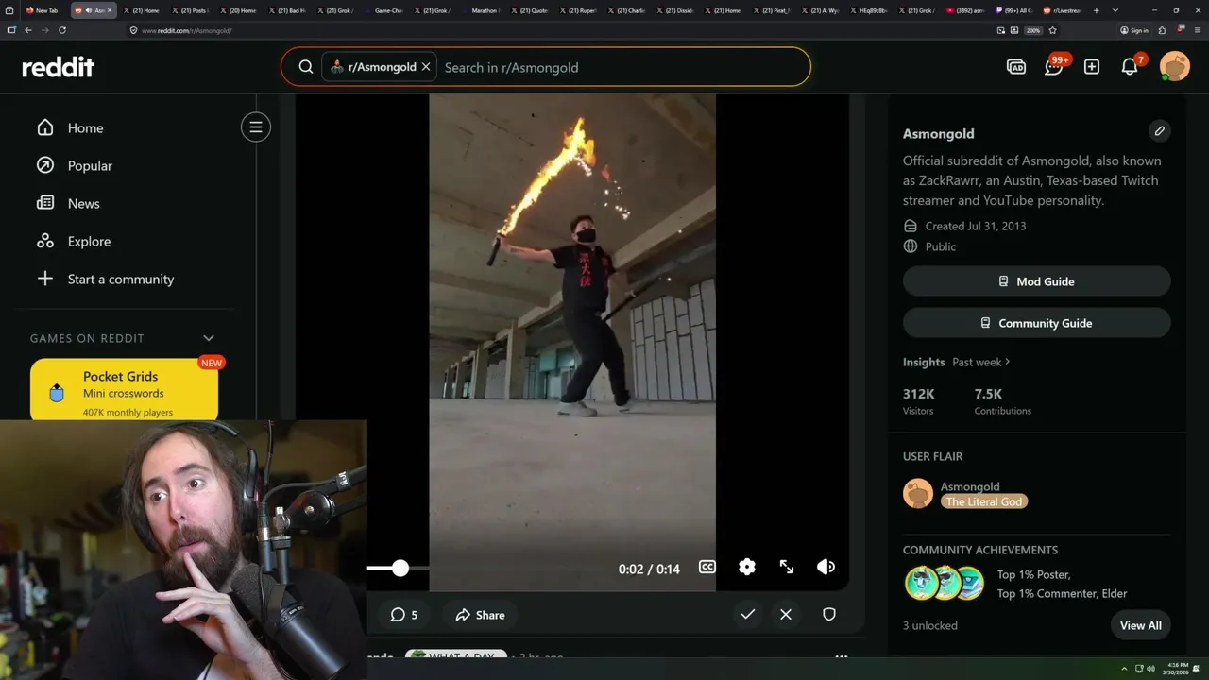Open the Pocket Grids game card

tap(124, 389)
